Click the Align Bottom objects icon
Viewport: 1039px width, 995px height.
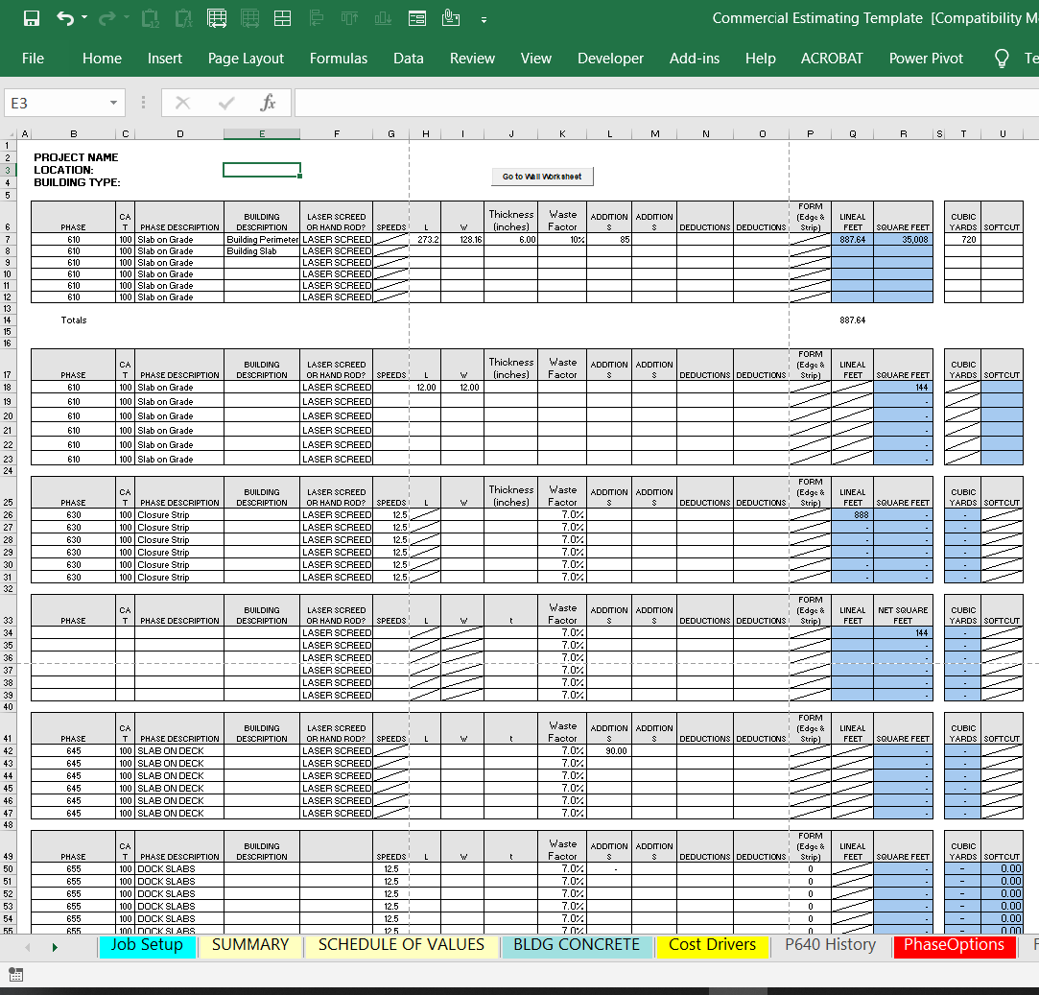pos(383,18)
